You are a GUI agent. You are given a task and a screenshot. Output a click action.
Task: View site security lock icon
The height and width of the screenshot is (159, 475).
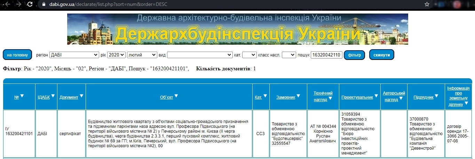coord(43,4)
